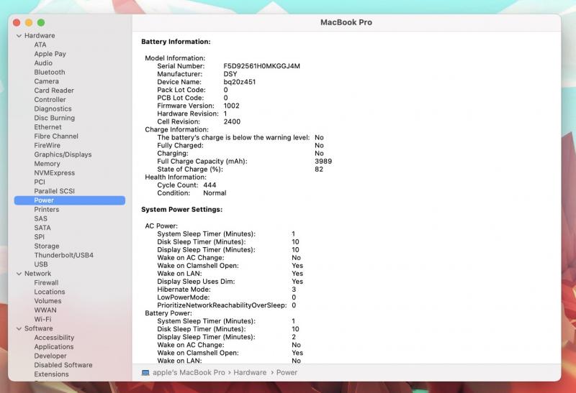Screen dimensions: 576x393
Task: Click Full Charge Capacity value 3989
Action: click(323, 162)
